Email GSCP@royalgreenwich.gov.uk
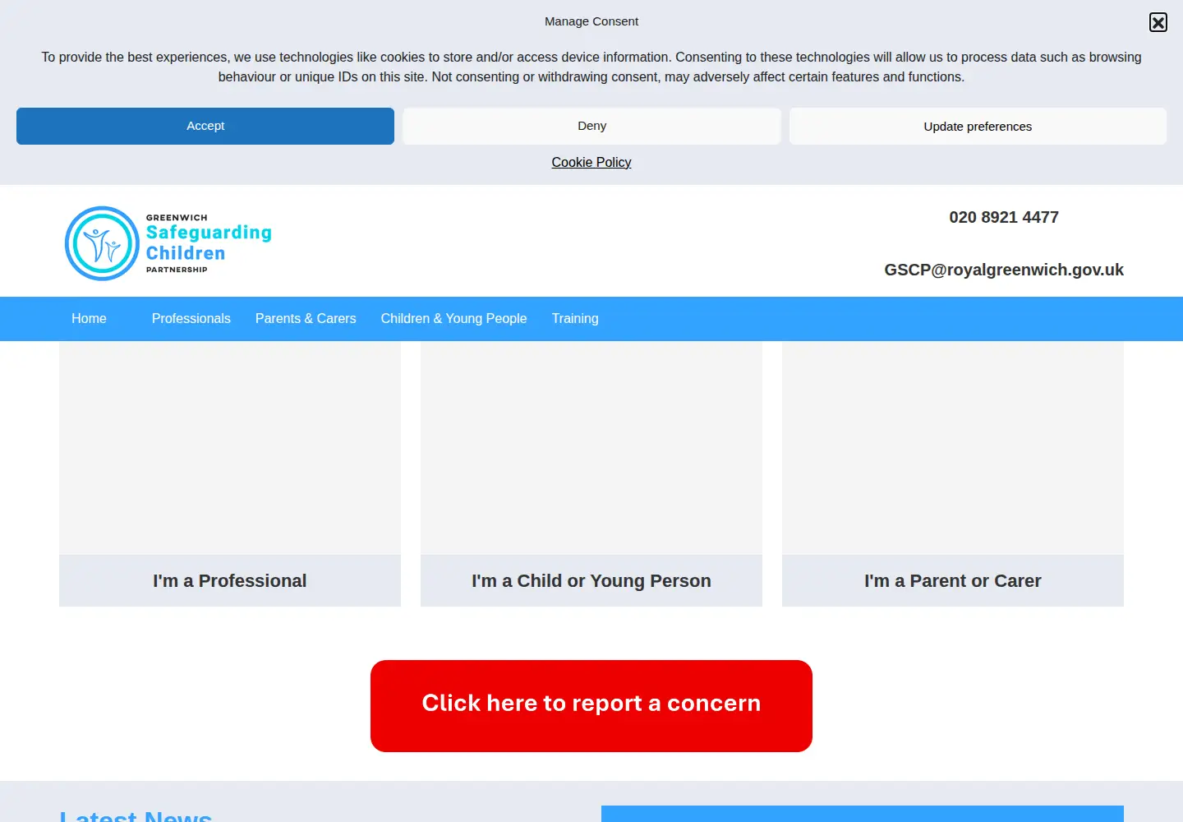This screenshot has height=822, width=1183. coord(1004,270)
